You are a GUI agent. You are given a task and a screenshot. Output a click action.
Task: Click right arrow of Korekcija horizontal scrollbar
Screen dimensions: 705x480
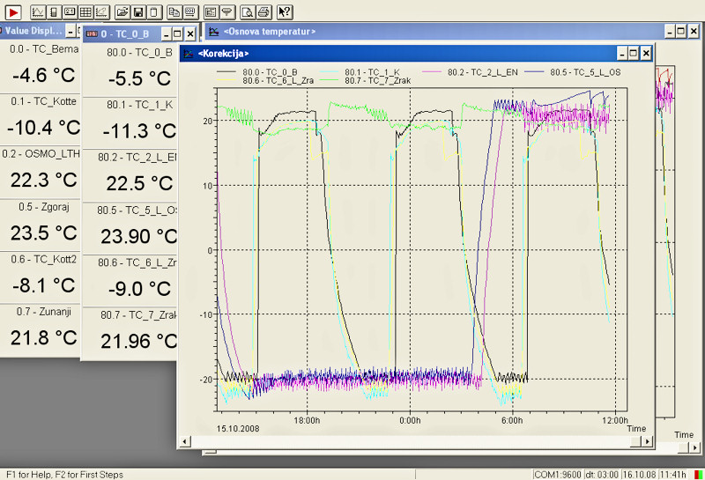[x=648, y=442]
